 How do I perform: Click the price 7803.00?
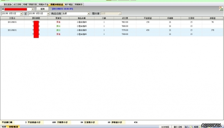pos(125,22)
